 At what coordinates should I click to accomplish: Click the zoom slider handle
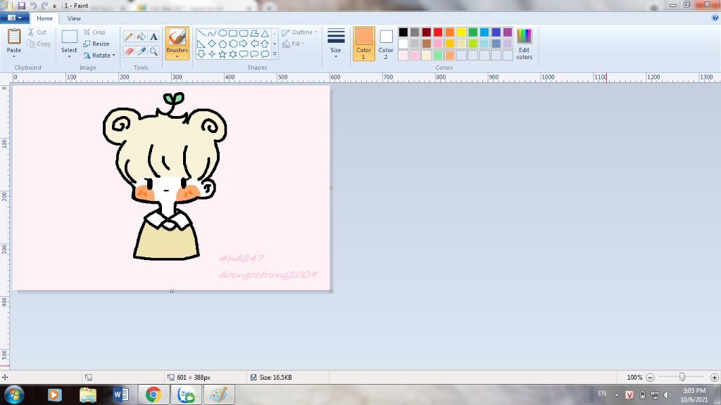pyautogui.click(x=682, y=377)
